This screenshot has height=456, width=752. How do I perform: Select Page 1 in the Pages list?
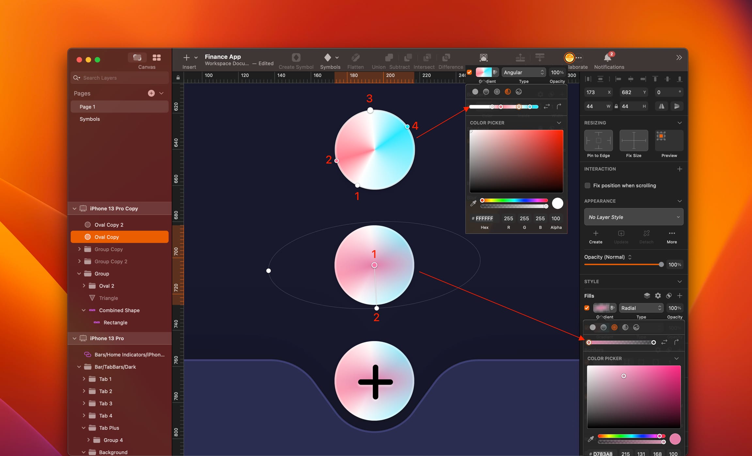(x=87, y=107)
